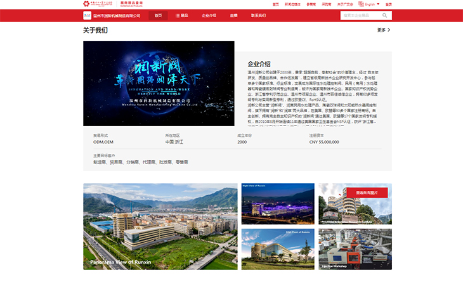Click the globe language icon

pyautogui.click(x=362, y=4)
